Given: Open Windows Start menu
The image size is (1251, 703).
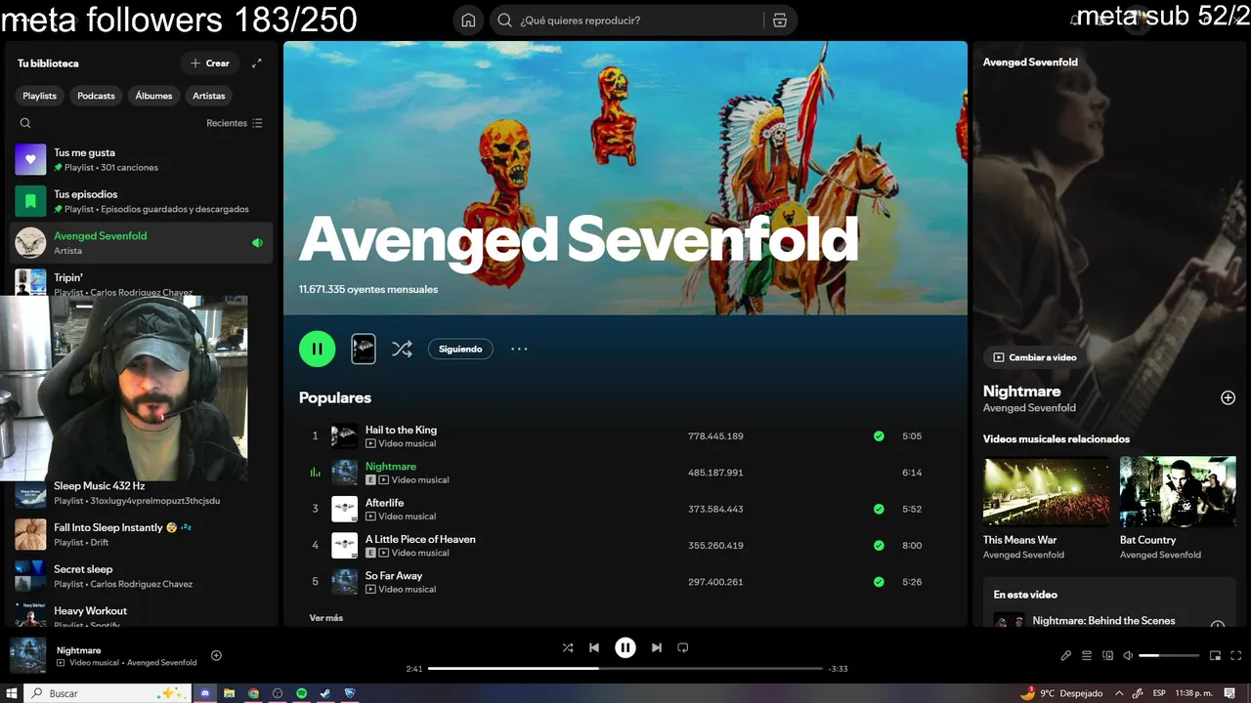Looking at the screenshot, I should [12, 693].
